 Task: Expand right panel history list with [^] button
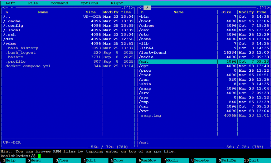pos(263,8)
